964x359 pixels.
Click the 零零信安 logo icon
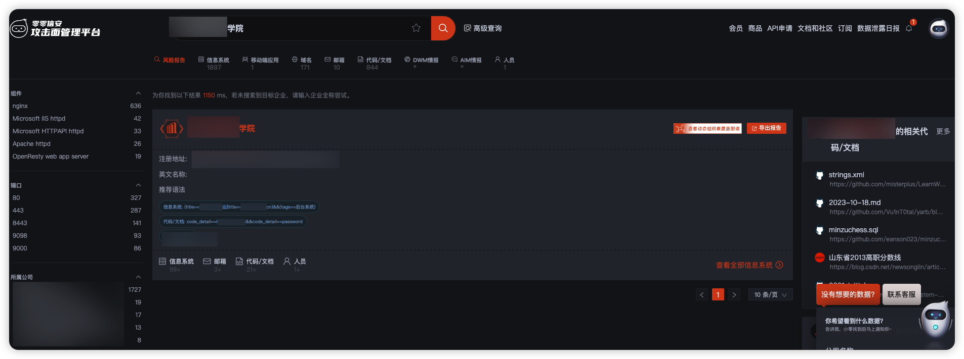click(19, 28)
